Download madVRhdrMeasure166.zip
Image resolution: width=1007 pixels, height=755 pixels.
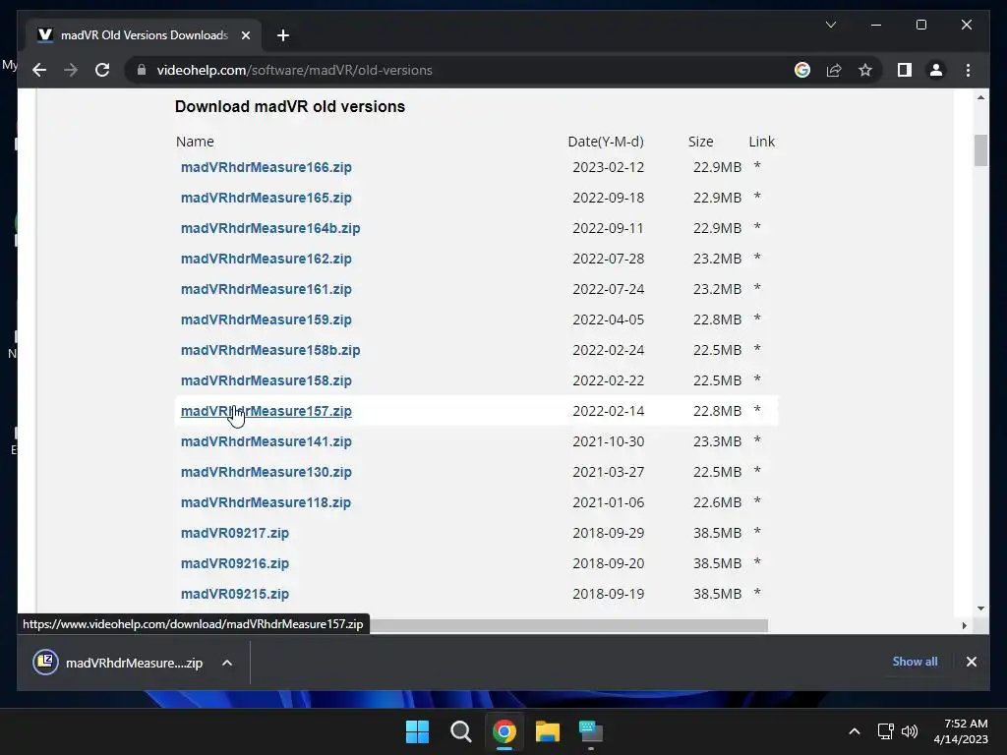click(266, 167)
